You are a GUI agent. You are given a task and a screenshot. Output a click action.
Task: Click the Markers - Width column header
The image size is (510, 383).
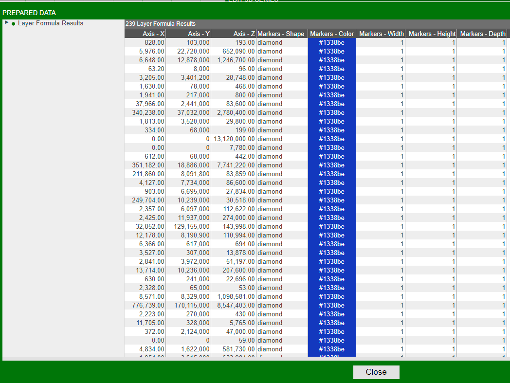(381, 34)
